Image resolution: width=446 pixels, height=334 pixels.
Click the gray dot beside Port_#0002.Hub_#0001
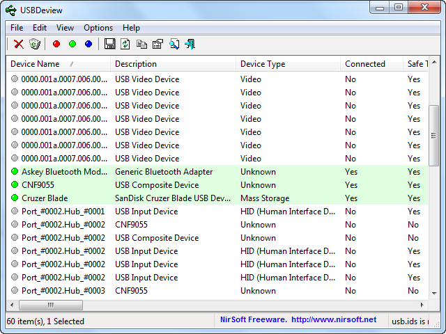coord(15,211)
